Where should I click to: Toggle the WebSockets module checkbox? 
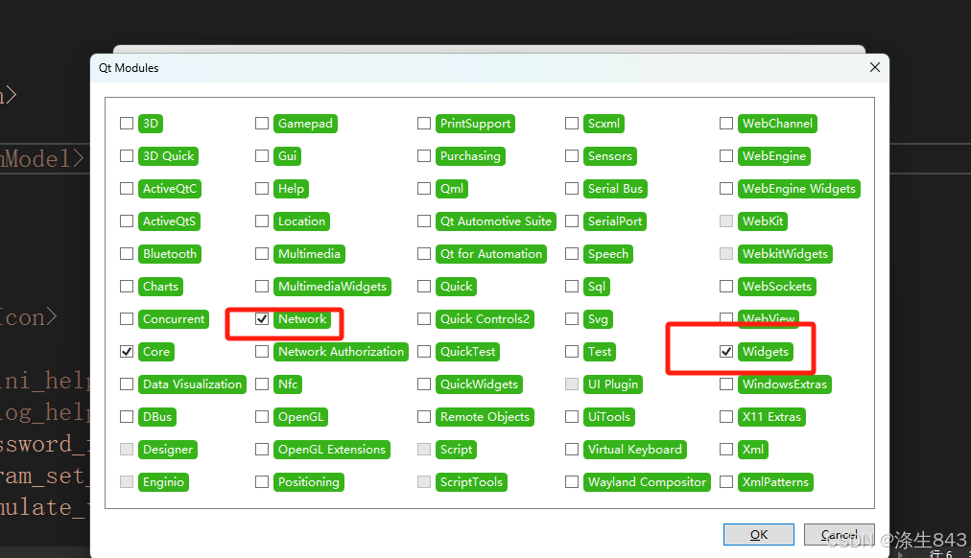[x=726, y=287]
